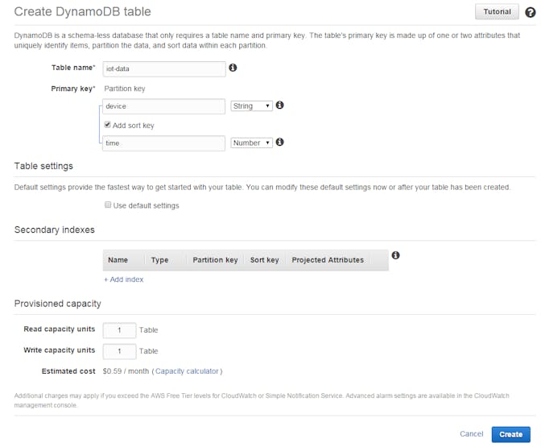541x447 pixels.
Task: Click the $0.59 / month estimated cost text
Action: (126, 371)
